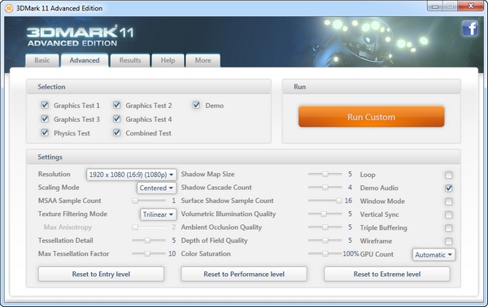Image resolution: width=488 pixels, height=307 pixels.
Task: Open the Scaling Mode dropdown
Action: pyautogui.click(x=156, y=188)
